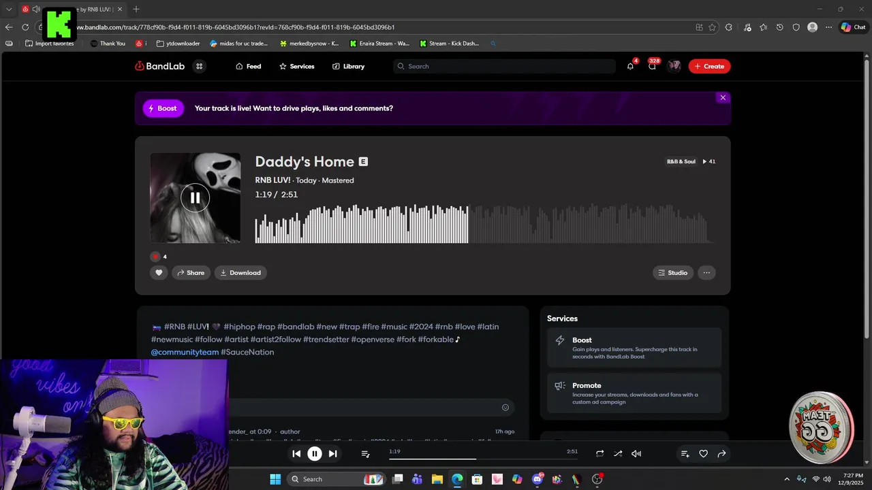Screen dimensions: 872x490
Task: Focus the BandLab search field
Action: coord(504,66)
